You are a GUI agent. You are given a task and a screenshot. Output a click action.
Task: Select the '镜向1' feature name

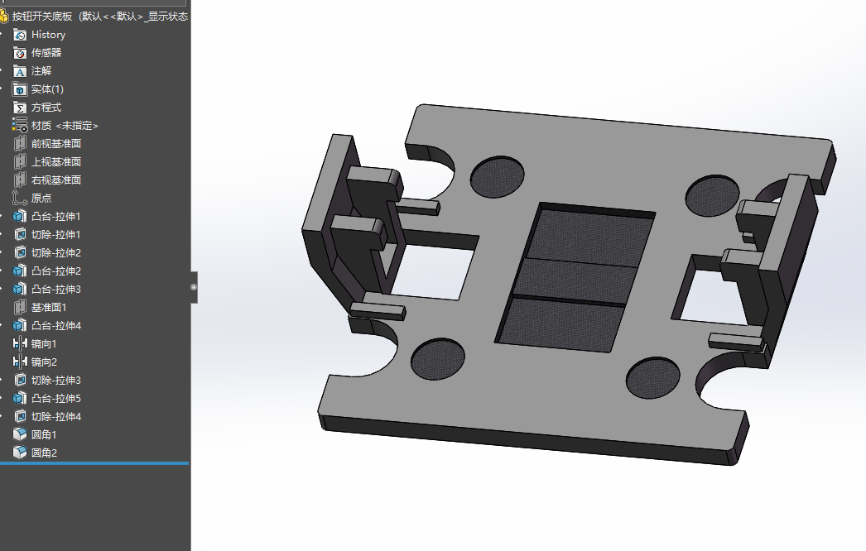tap(44, 344)
